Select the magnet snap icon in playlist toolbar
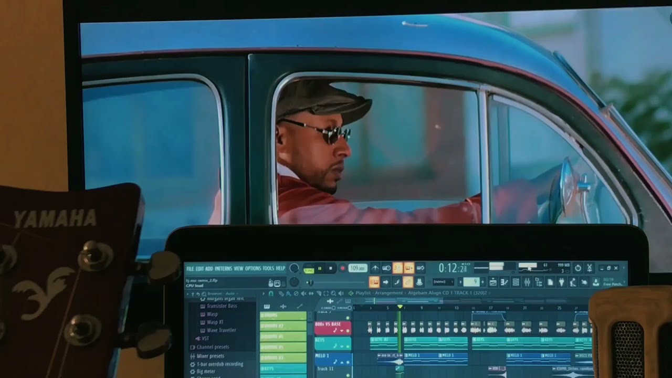Screen dimensions: 672x378 (x=271, y=293)
